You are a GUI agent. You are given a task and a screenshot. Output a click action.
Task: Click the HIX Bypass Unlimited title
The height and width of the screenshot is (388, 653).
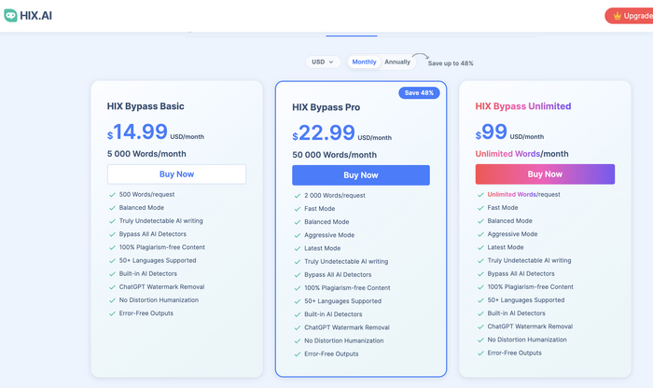[523, 106]
